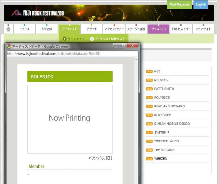
Task: Click the green arrow icon beside ラインナップ
Action: tap(65, 39)
